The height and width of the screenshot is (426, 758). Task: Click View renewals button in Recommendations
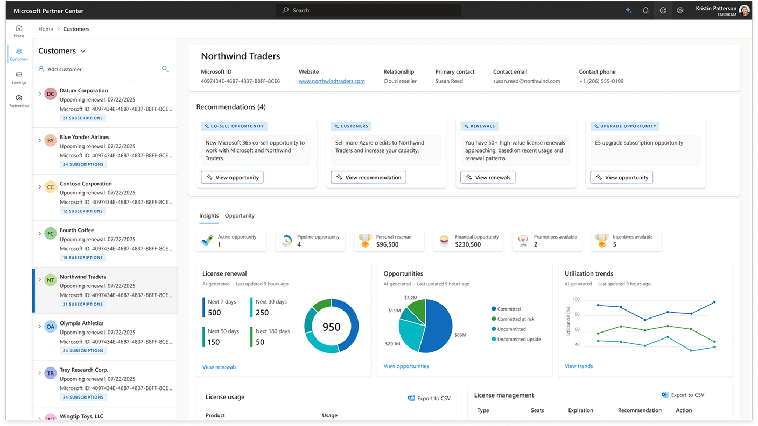click(x=488, y=177)
